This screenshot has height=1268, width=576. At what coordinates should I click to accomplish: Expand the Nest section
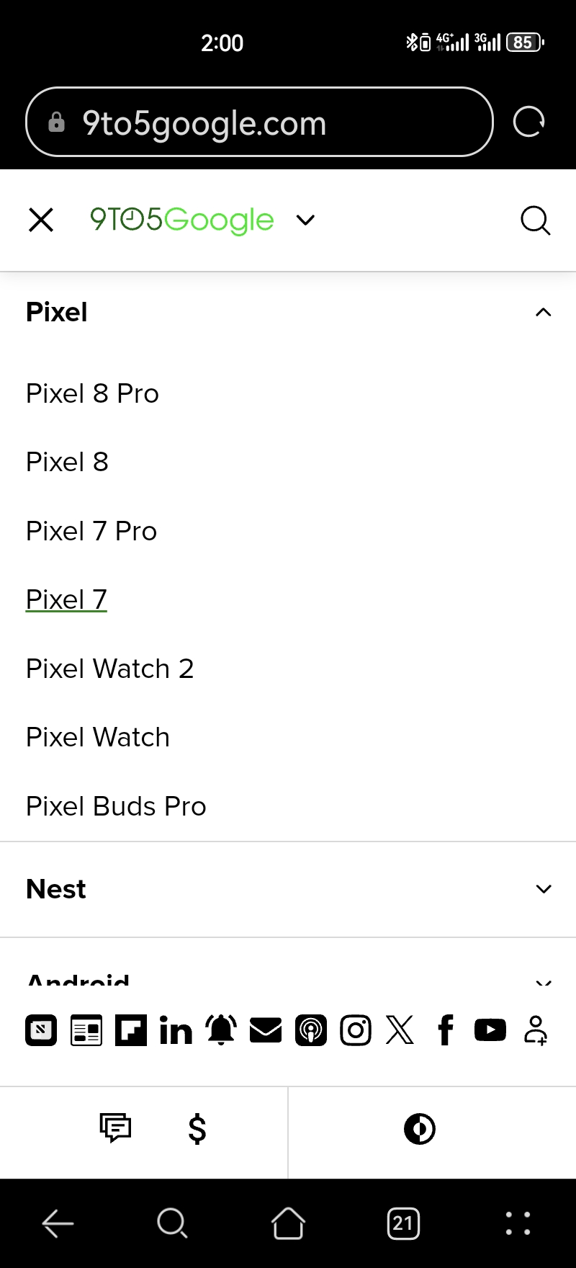click(x=544, y=889)
